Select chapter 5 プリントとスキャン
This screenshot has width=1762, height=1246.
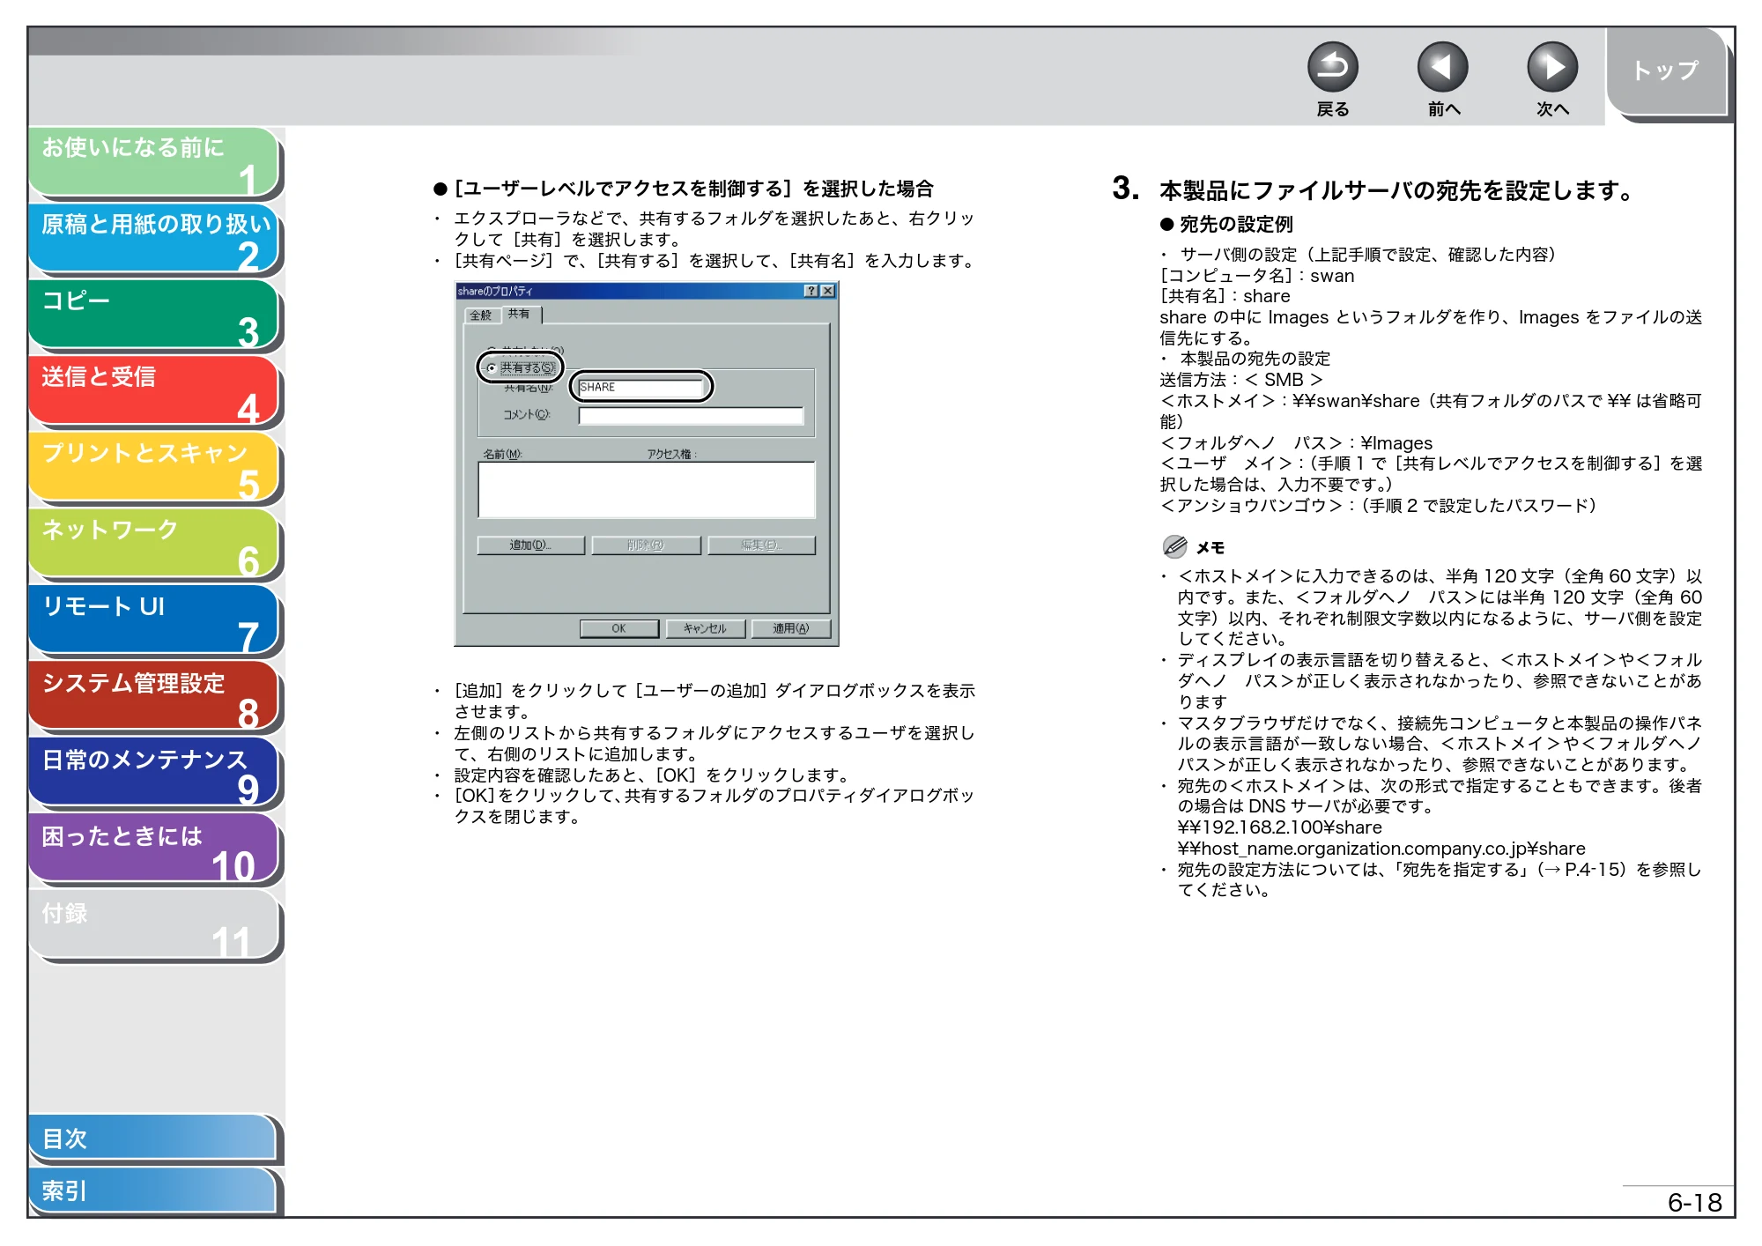coord(154,467)
